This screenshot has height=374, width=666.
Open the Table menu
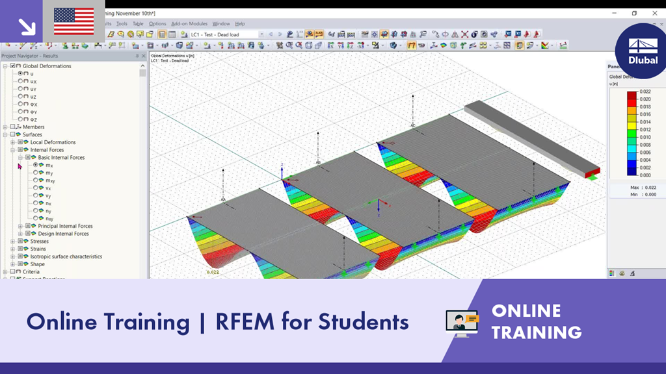(x=138, y=24)
